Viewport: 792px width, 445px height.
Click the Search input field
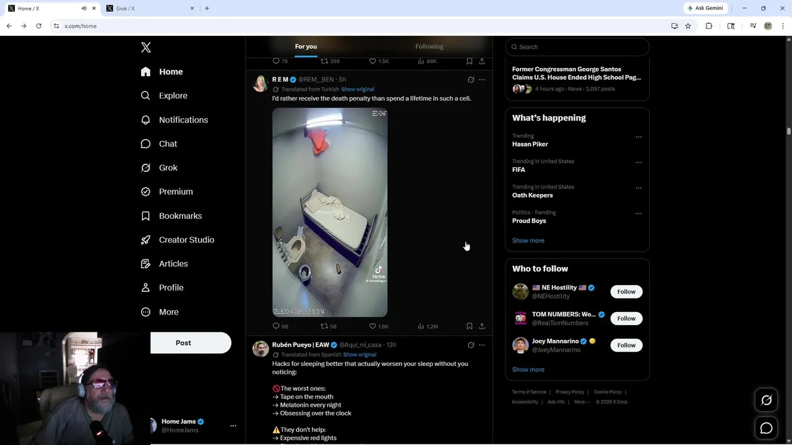point(577,47)
